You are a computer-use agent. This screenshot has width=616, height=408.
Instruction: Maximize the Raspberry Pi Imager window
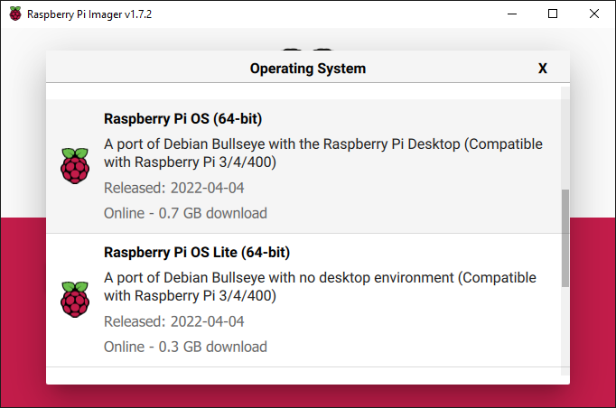point(553,14)
